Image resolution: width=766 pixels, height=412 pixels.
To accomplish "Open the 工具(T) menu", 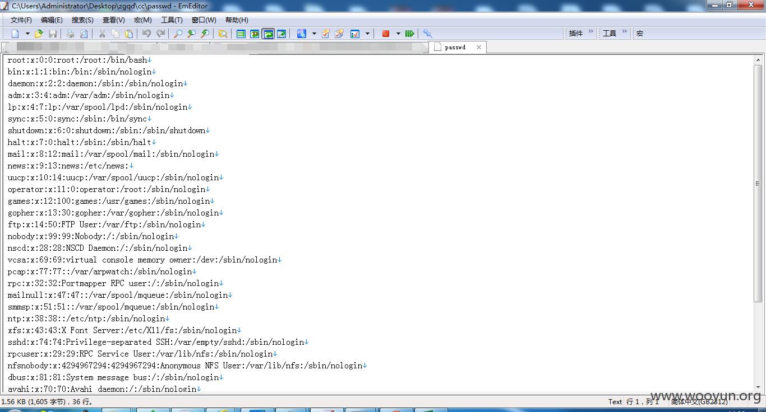I will point(172,20).
